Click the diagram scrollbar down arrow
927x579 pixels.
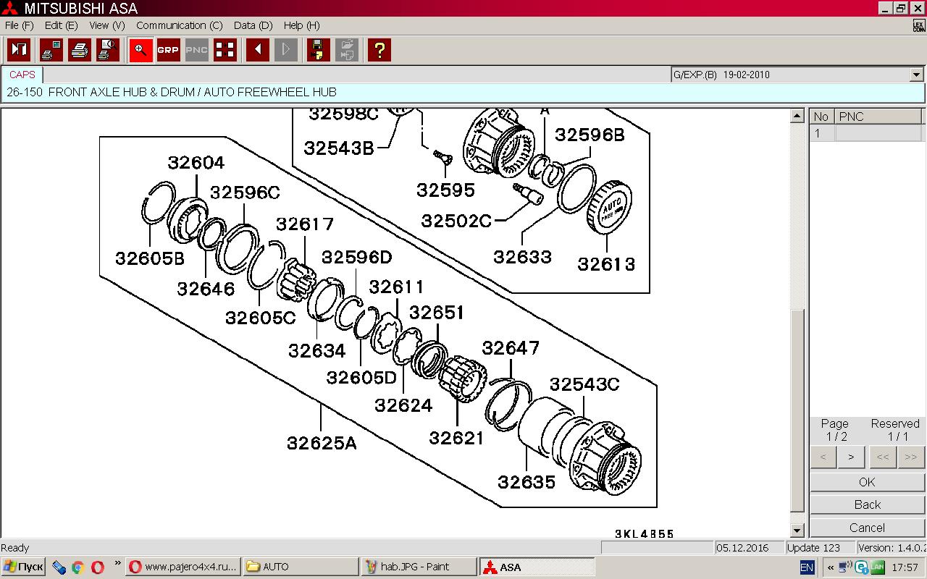797,531
